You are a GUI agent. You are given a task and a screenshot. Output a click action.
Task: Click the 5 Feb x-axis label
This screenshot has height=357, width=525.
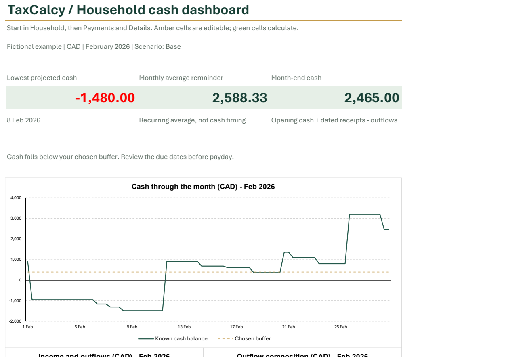(x=80, y=327)
